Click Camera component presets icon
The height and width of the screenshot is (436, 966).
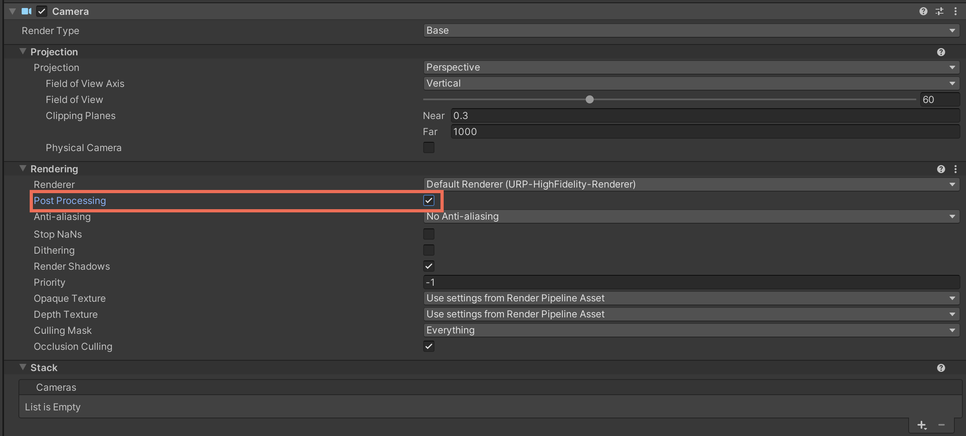tap(940, 11)
